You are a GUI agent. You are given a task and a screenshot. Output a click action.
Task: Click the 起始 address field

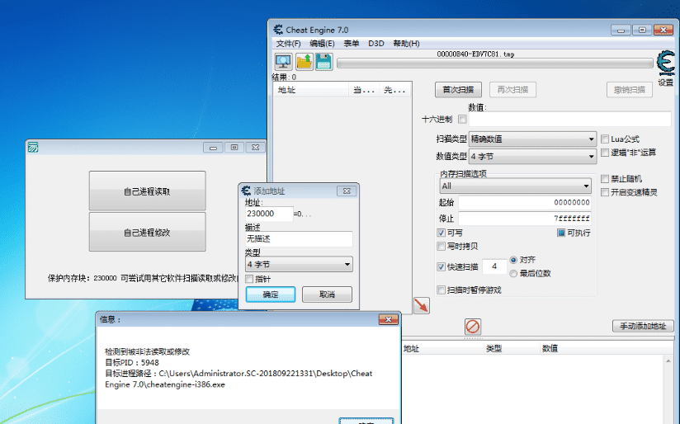(x=525, y=202)
